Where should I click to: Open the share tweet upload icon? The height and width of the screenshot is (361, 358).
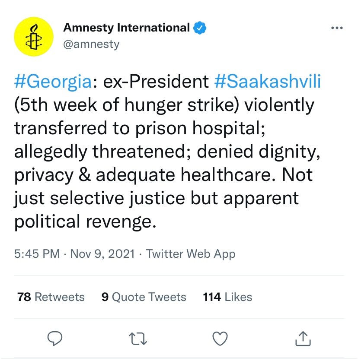point(302,338)
